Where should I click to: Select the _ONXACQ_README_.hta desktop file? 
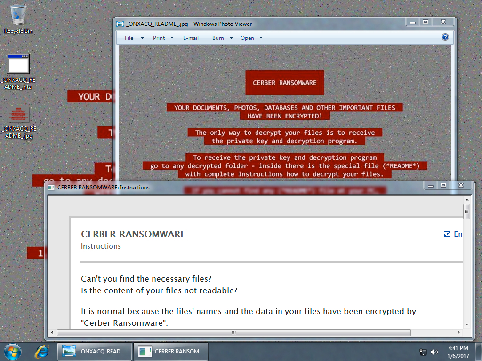tap(18, 72)
